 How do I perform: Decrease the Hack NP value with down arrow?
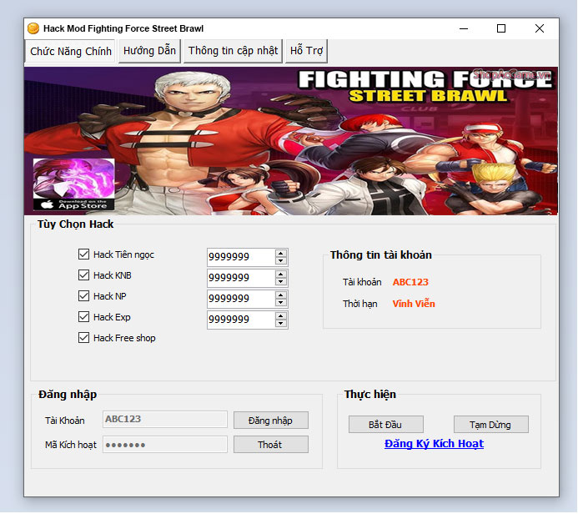click(x=281, y=302)
